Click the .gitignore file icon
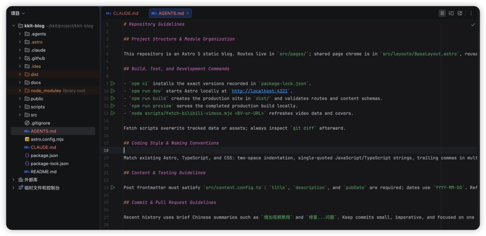Screen dimensions: 486x236 click(27, 123)
